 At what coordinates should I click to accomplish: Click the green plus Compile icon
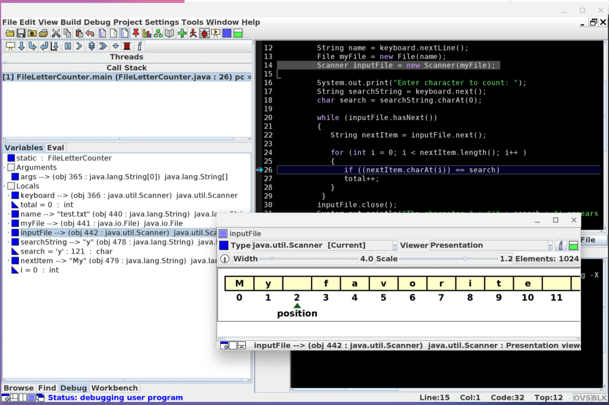tap(182, 33)
